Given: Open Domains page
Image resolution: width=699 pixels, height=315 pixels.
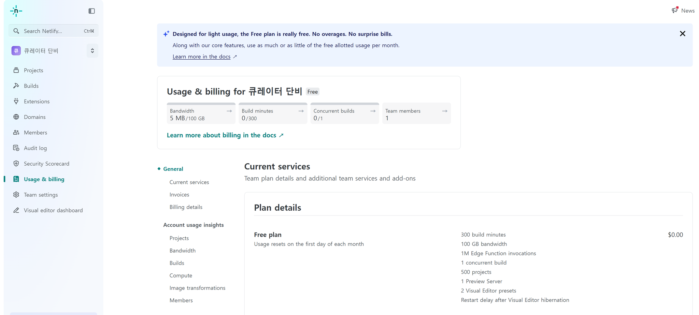Looking at the screenshot, I should pos(34,117).
